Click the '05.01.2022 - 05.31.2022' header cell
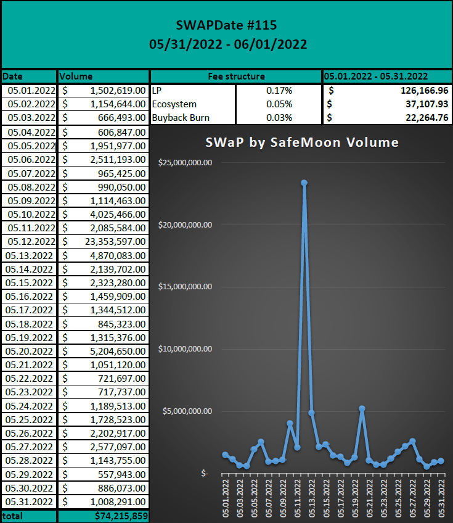Viewport: 453px width, 523px height. tap(387, 76)
